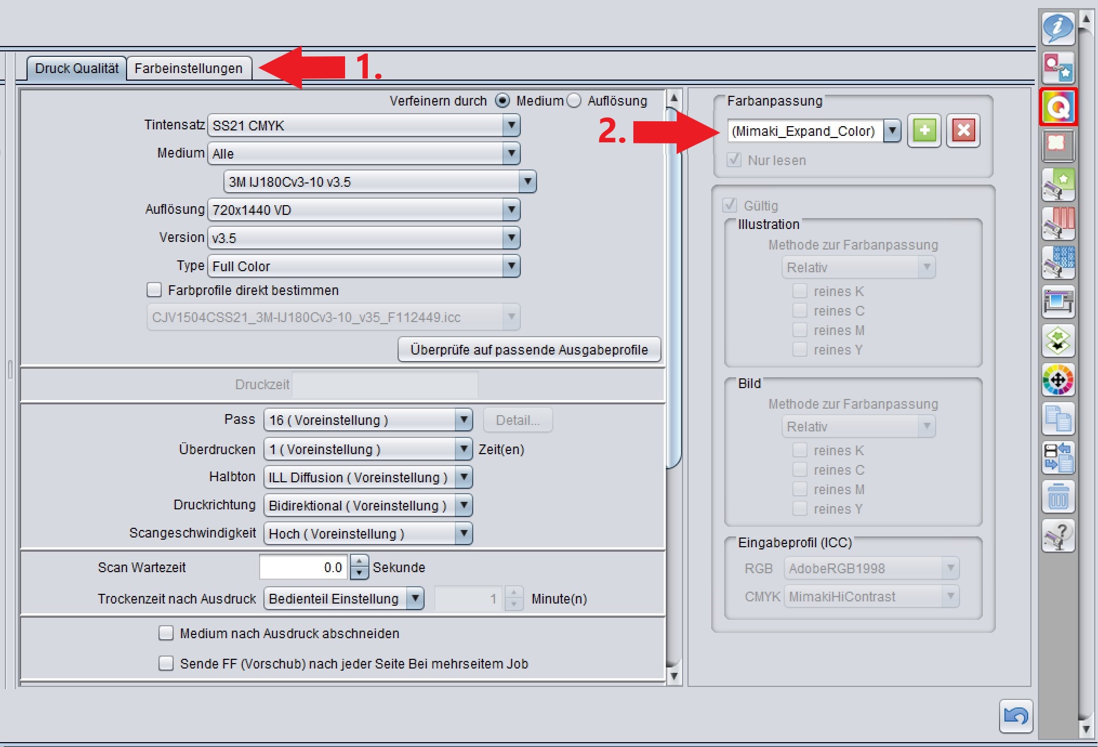Click the Scan Wartezeit input field
Screen dimensions: 1098x747
click(x=304, y=567)
